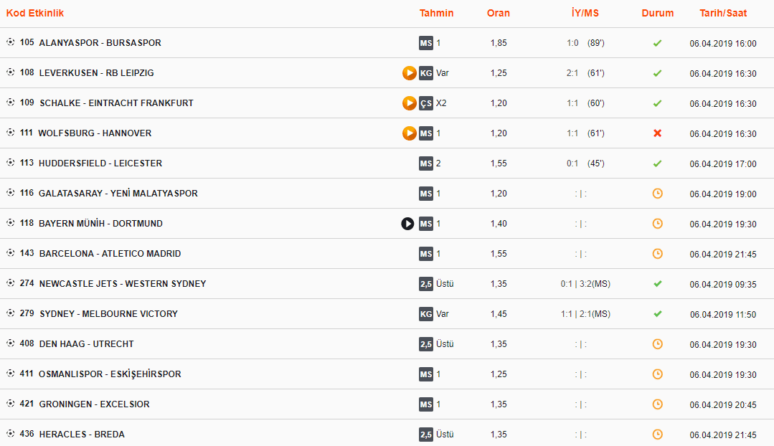Screen dimensions: 774x446
Task: Click pending clock icon for Heracles - Breda
Action: [x=658, y=434]
